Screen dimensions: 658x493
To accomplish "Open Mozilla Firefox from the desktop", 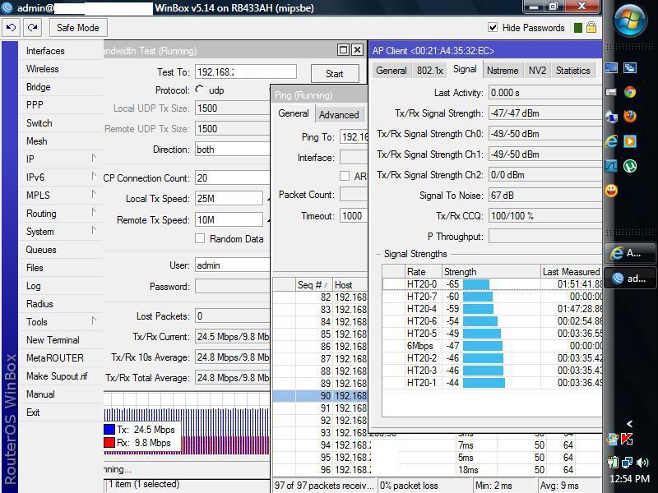I will pyautogui.click(x=629, y=115).
